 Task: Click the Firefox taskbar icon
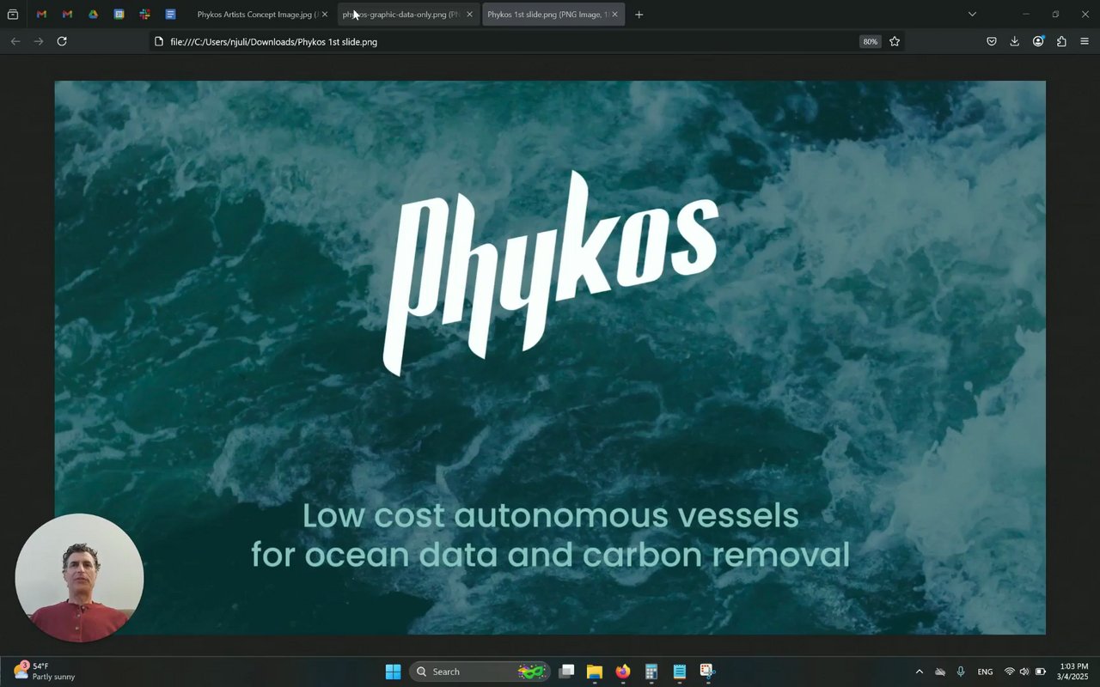(x=623, y=672)
